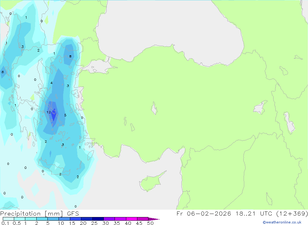
Task: Click the "5" value beside the 12 peak
Action: [x=65, y=115]
